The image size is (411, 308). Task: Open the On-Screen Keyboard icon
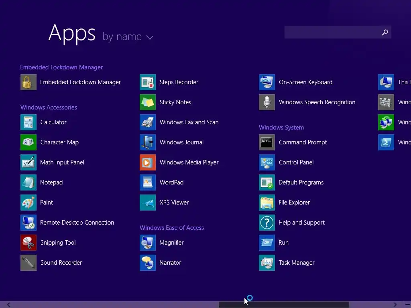coord(267,82)
